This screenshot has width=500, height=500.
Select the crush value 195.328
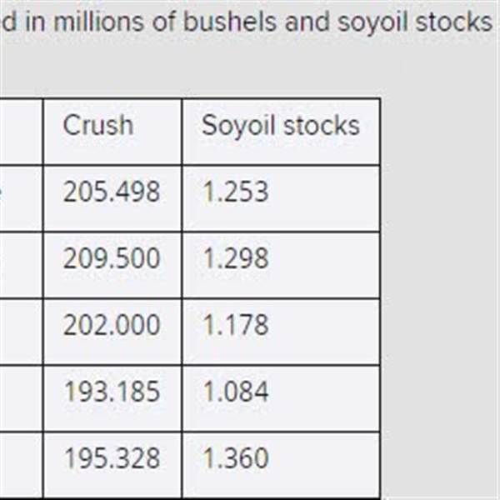112,458
